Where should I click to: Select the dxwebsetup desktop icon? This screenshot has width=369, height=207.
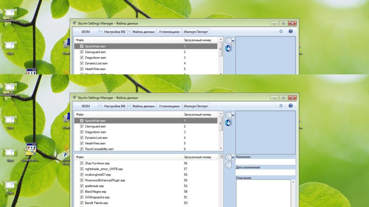pos(30,152)
